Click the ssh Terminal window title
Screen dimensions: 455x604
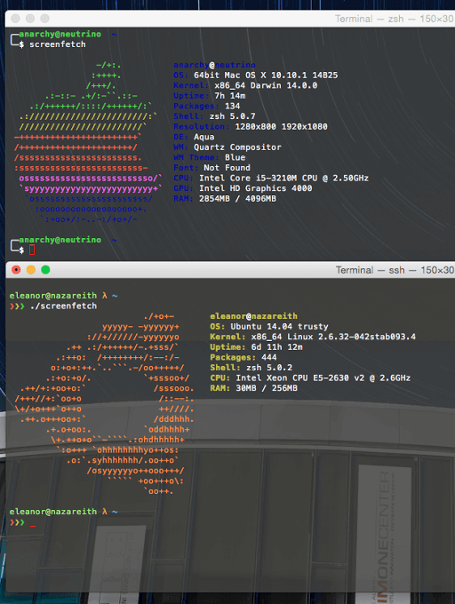coord(395,270)
